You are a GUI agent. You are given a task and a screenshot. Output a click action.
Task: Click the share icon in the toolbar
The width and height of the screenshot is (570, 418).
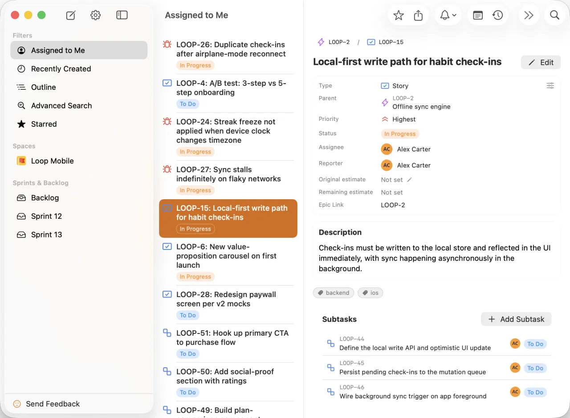[418, 16]
